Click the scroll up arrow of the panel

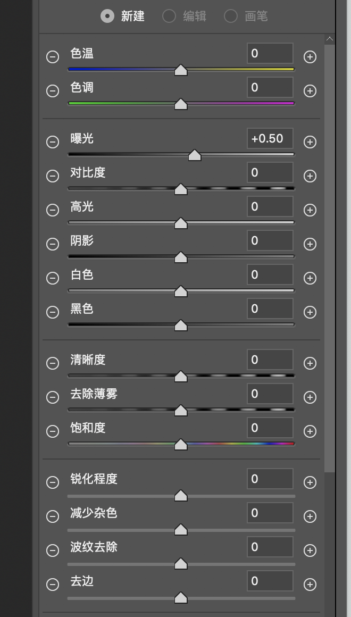coord(330,39)
